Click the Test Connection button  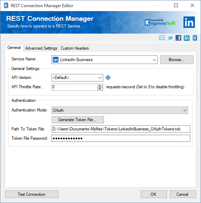[x=32, y=194]
